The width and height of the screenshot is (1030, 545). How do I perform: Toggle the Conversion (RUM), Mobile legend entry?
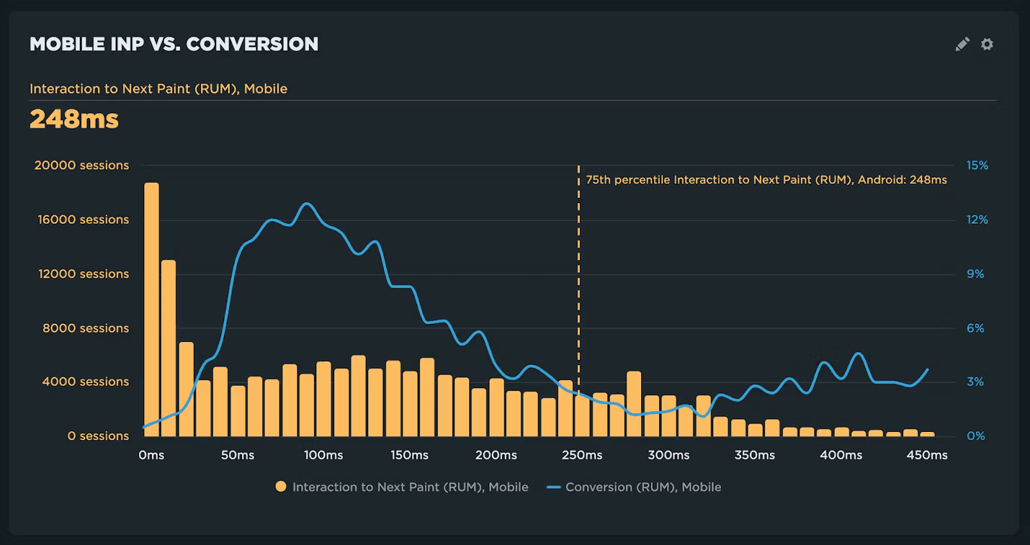643,487
